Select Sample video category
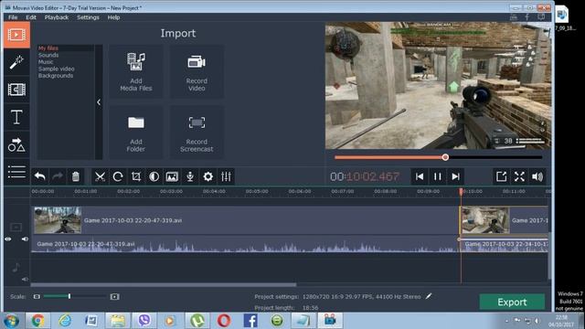The width and height of the screenshot is (585, 329). (x=57, y=69)
